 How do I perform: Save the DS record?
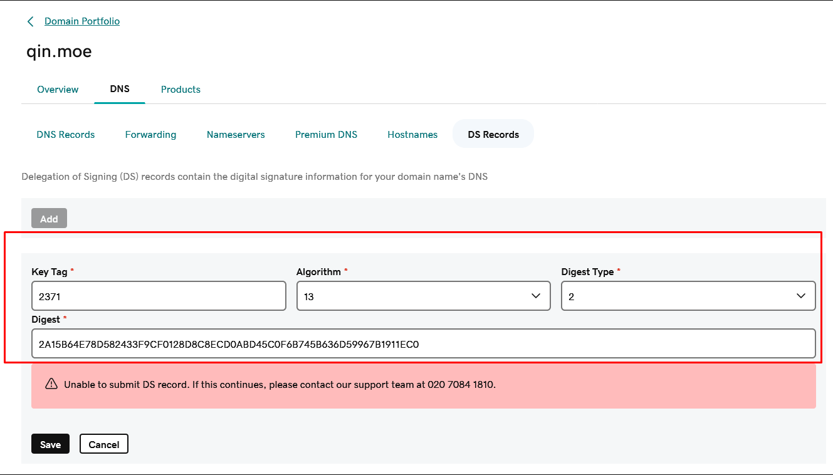click(x=50, y=444)
